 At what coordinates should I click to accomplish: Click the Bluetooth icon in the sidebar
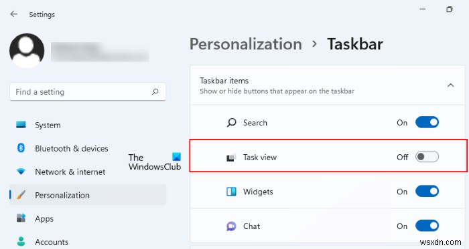tap(21, 148)
